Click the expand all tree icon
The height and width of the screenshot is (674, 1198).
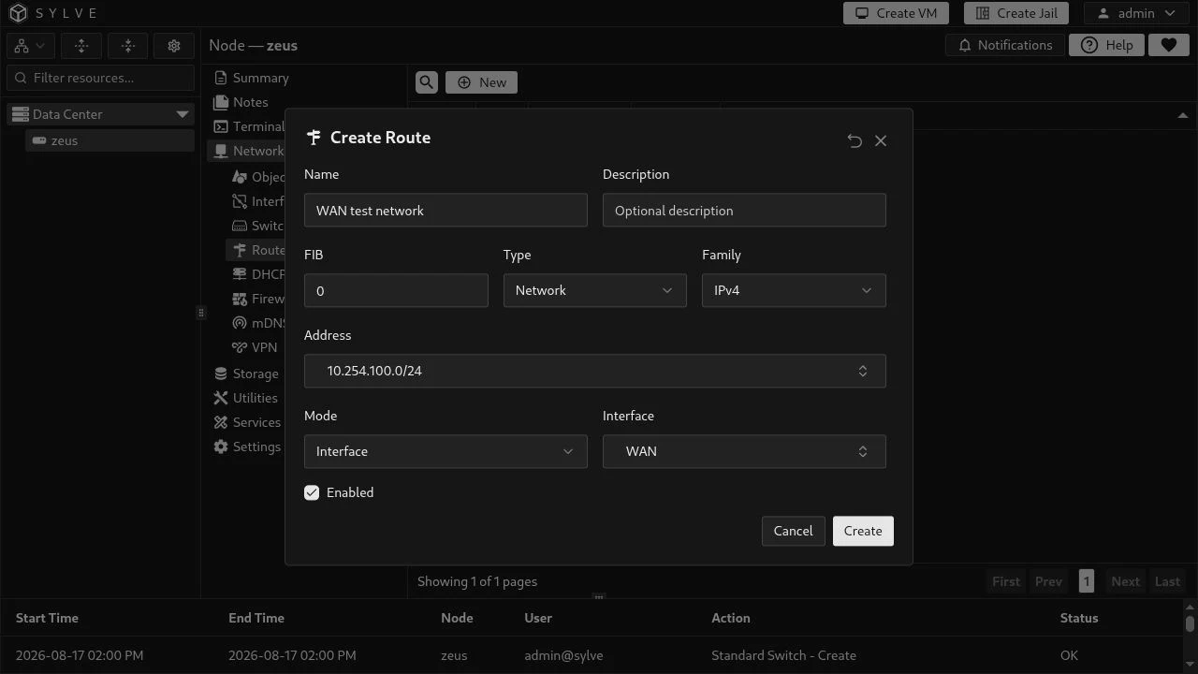pos(81,46)
